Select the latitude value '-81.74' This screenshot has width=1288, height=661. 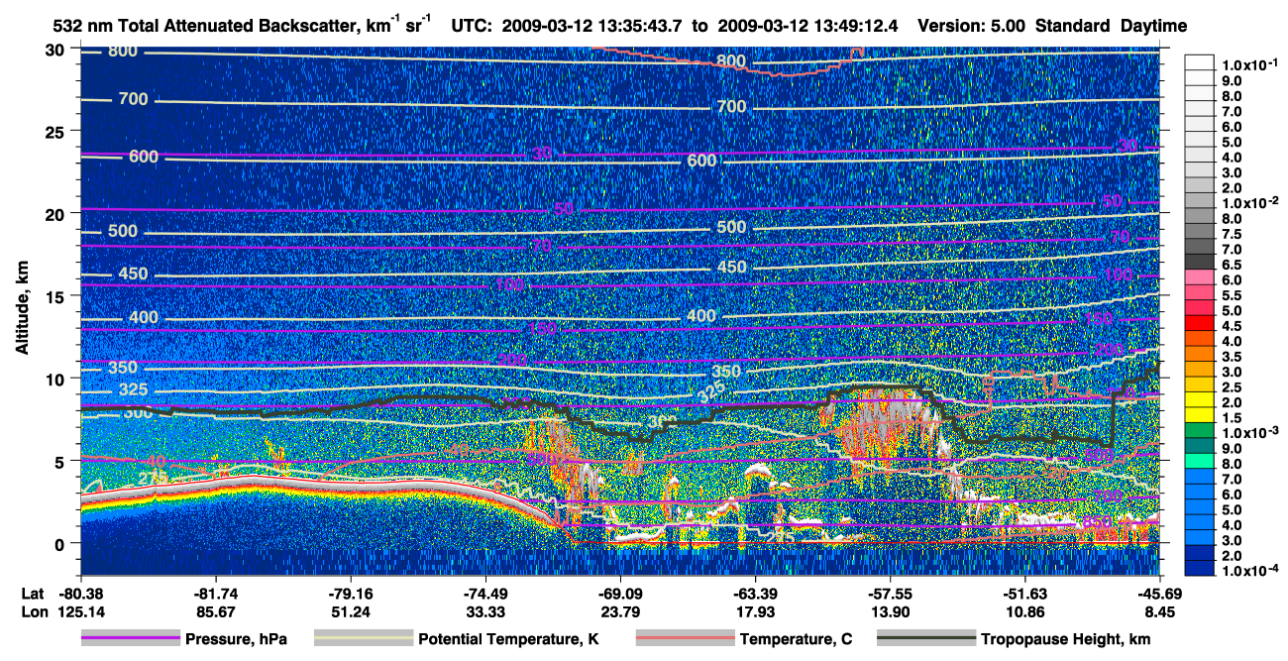215,594
